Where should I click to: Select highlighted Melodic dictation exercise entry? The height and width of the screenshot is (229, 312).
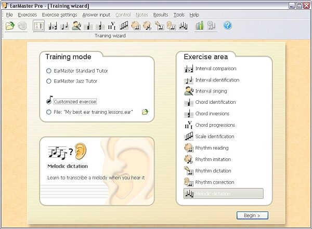coord(224,193)
